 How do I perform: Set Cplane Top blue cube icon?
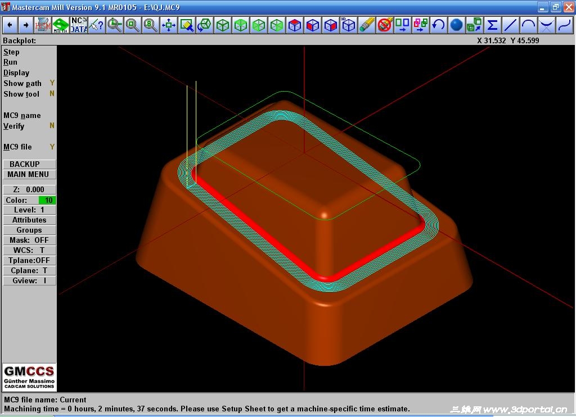[x=295, y=25]
